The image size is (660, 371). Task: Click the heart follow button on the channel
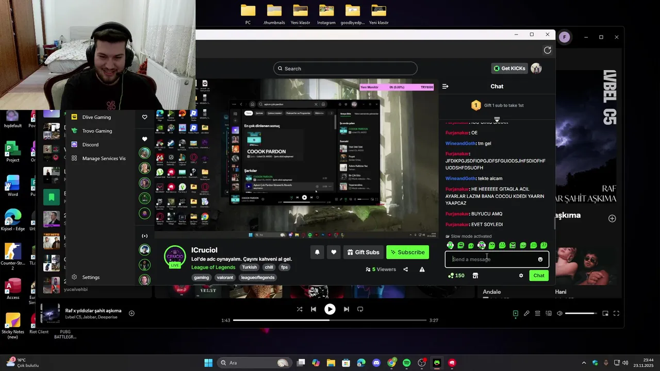[334, 252]
